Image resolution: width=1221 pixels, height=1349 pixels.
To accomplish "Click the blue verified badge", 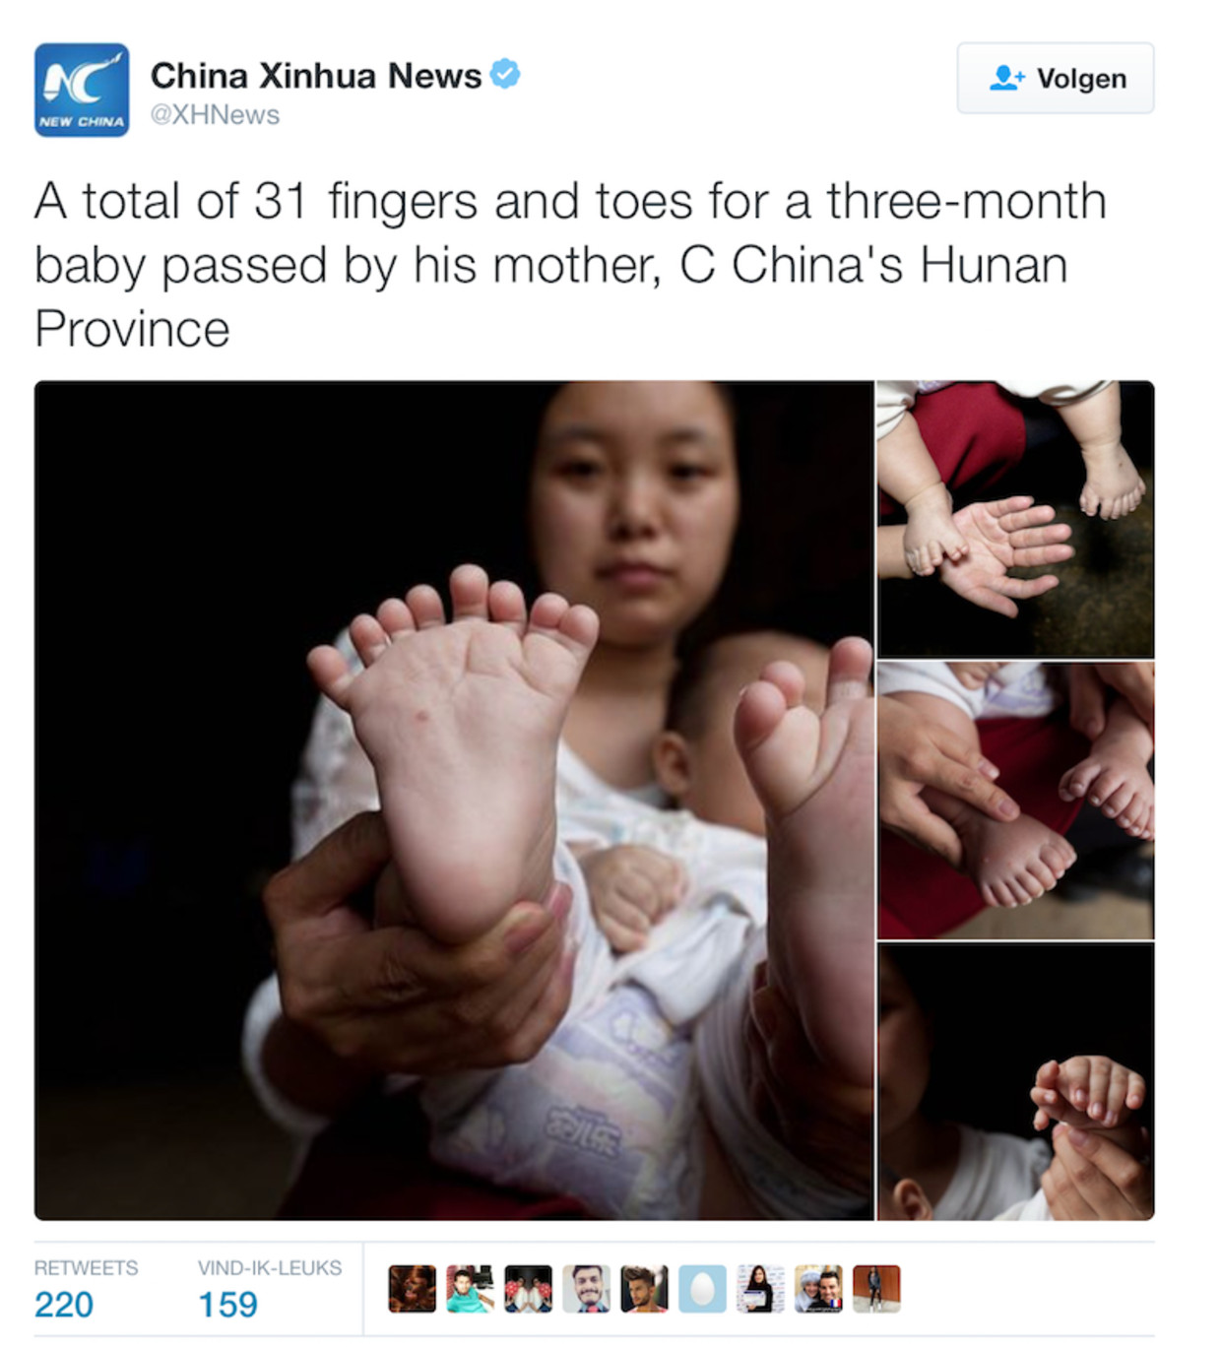I will point(505,74).
